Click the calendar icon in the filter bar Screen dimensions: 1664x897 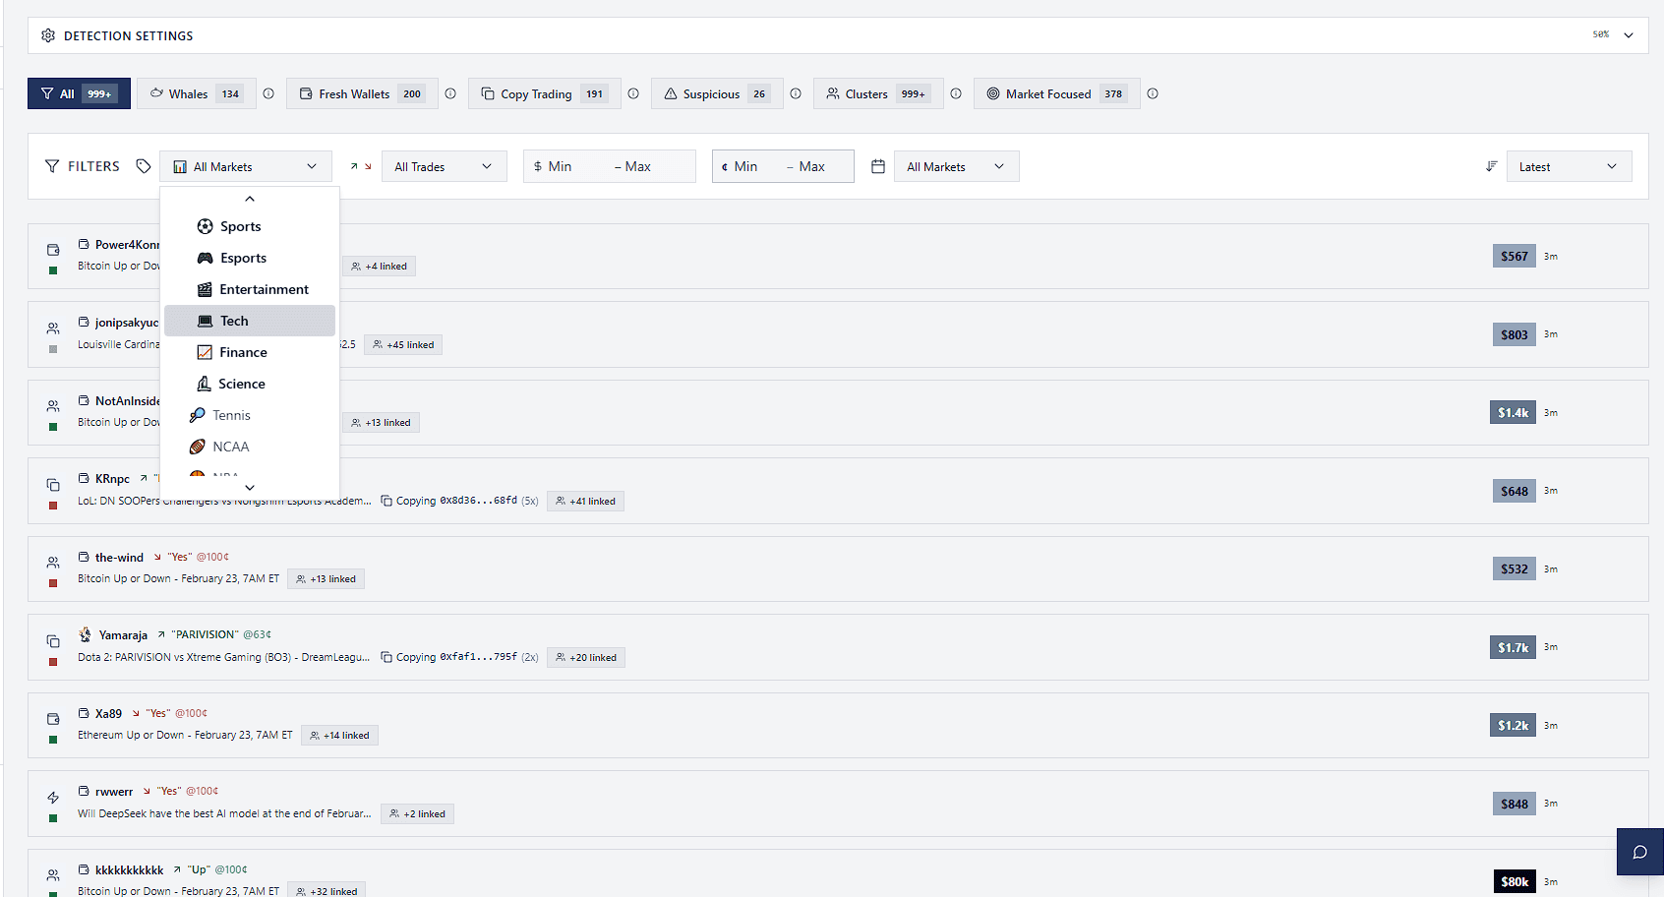878,165
